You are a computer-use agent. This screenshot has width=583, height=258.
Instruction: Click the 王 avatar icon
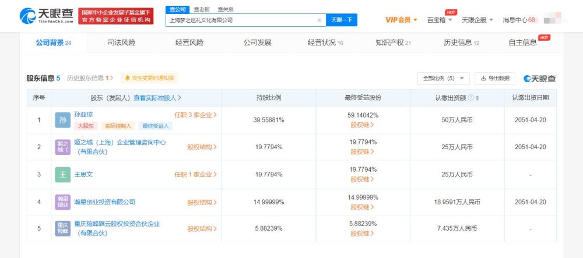click(62, 175)
